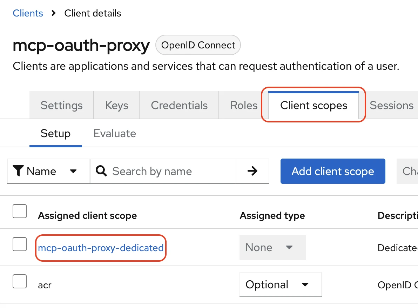Open the Sessions tab
The width and height of the screenshot is (418, 308).
click(391, 105)
